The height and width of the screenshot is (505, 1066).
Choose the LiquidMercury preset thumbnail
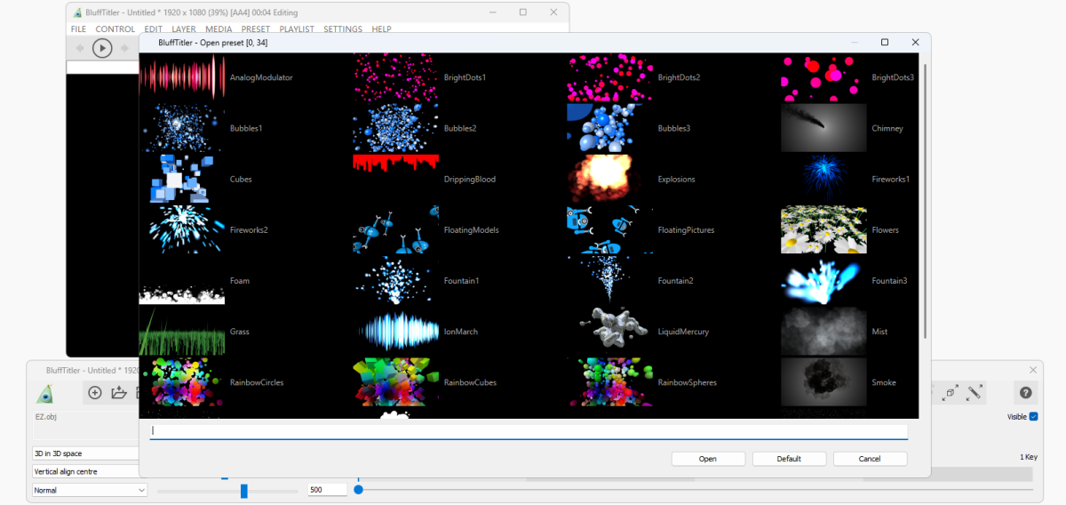(x=609, y=332)
